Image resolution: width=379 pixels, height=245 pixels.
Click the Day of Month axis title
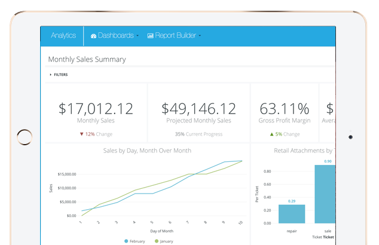pyautogui.click(x=162, y=231)
